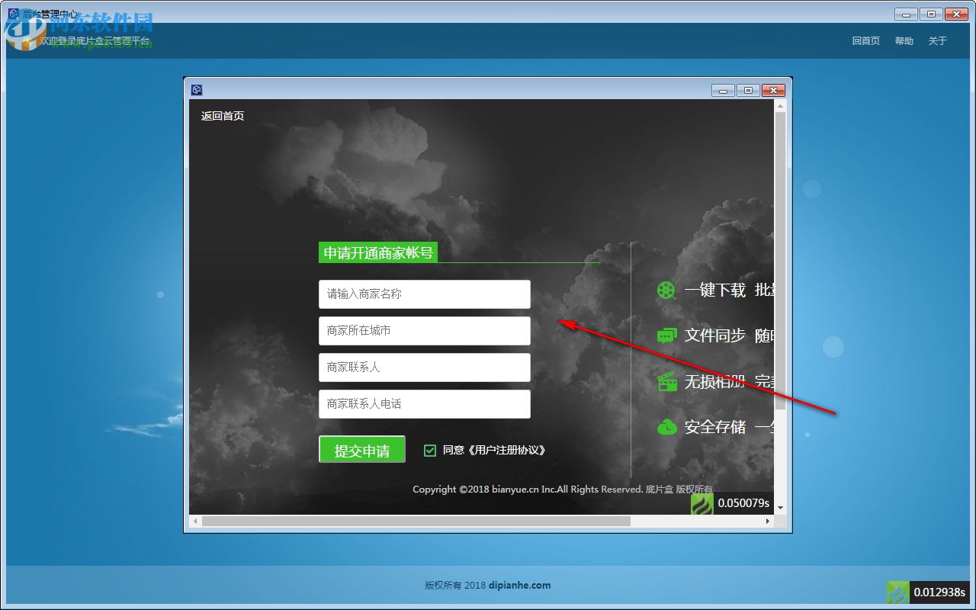This screenshot has width=976, height=610.
Task: Click the 后台管理中心 title bar icon
Action: tap(13, 13)
